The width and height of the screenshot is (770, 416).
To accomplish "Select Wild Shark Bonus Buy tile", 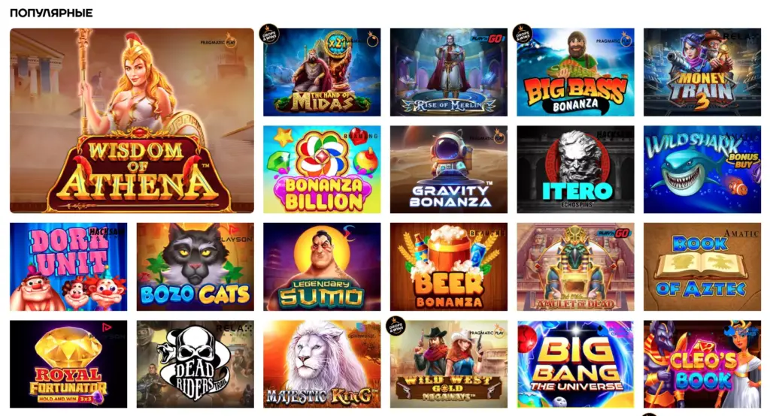I will pyautogui.click(x=702, y=169).
